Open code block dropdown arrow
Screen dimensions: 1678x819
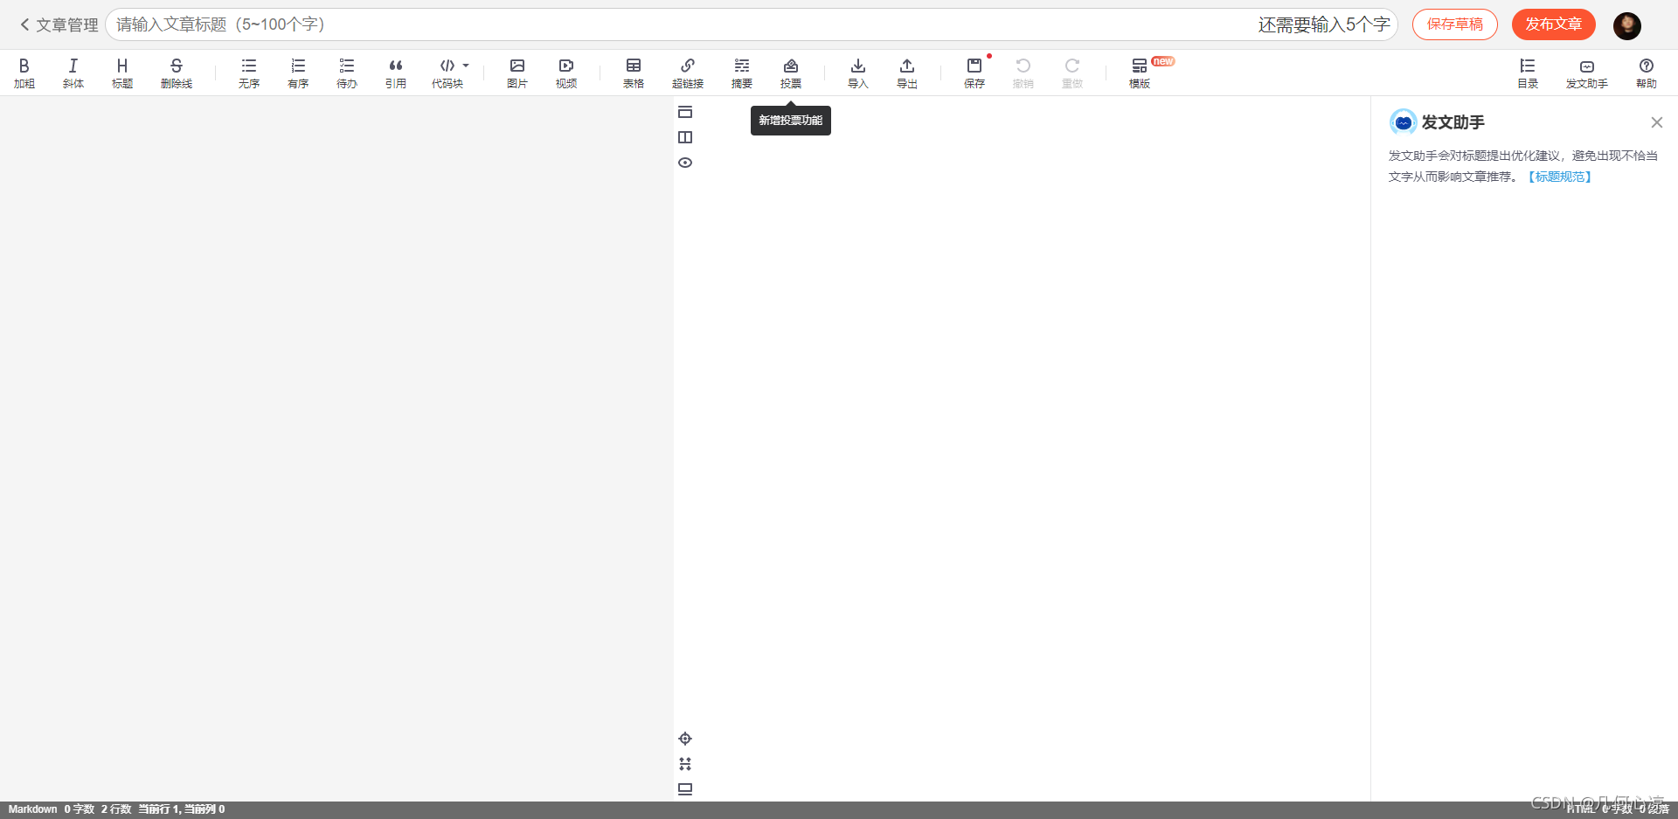click(x=466, y=66)
